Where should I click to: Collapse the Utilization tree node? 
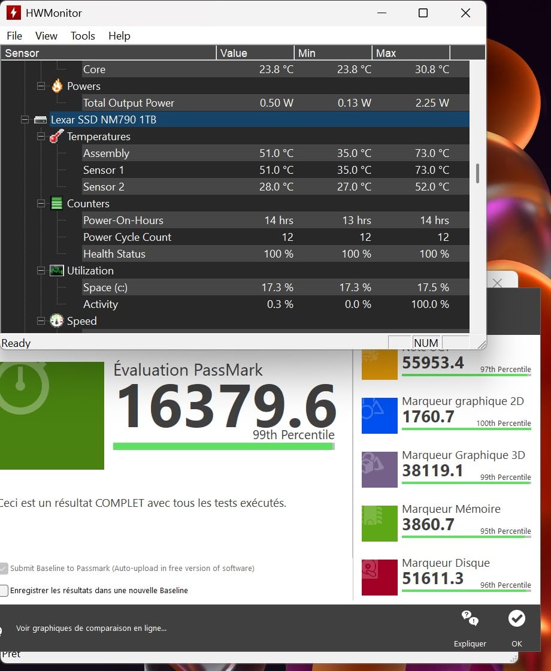[x=41, y=270]
